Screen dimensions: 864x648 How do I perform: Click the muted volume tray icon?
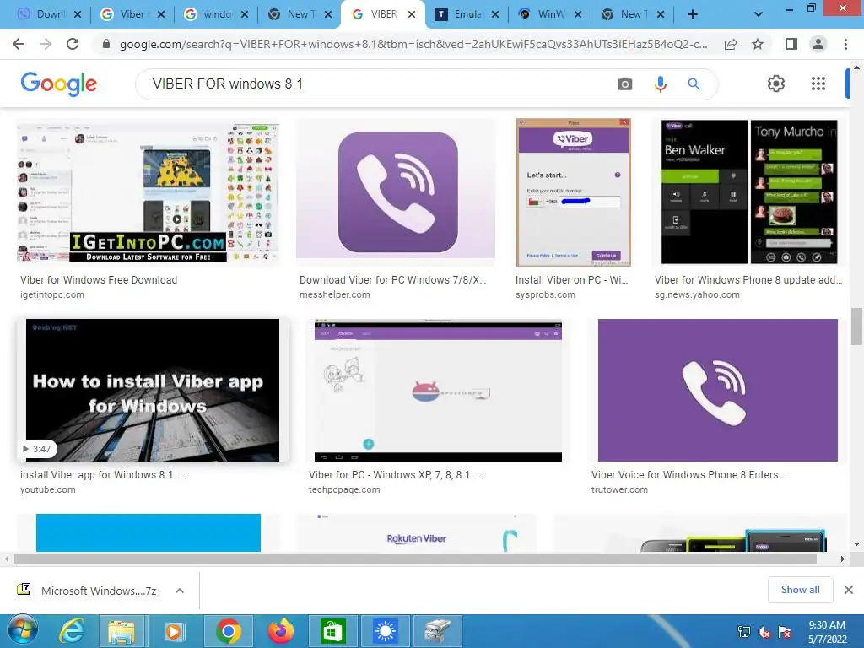(764, 632)
